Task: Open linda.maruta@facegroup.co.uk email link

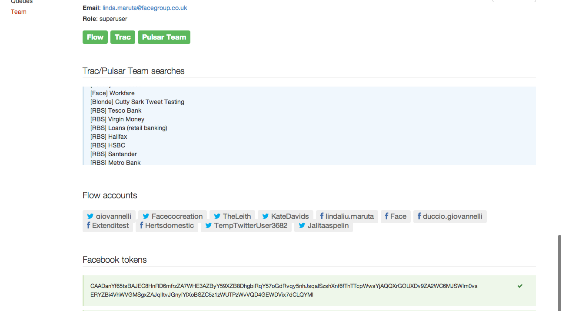Action: pyautogui.click(x=145, y=8)
